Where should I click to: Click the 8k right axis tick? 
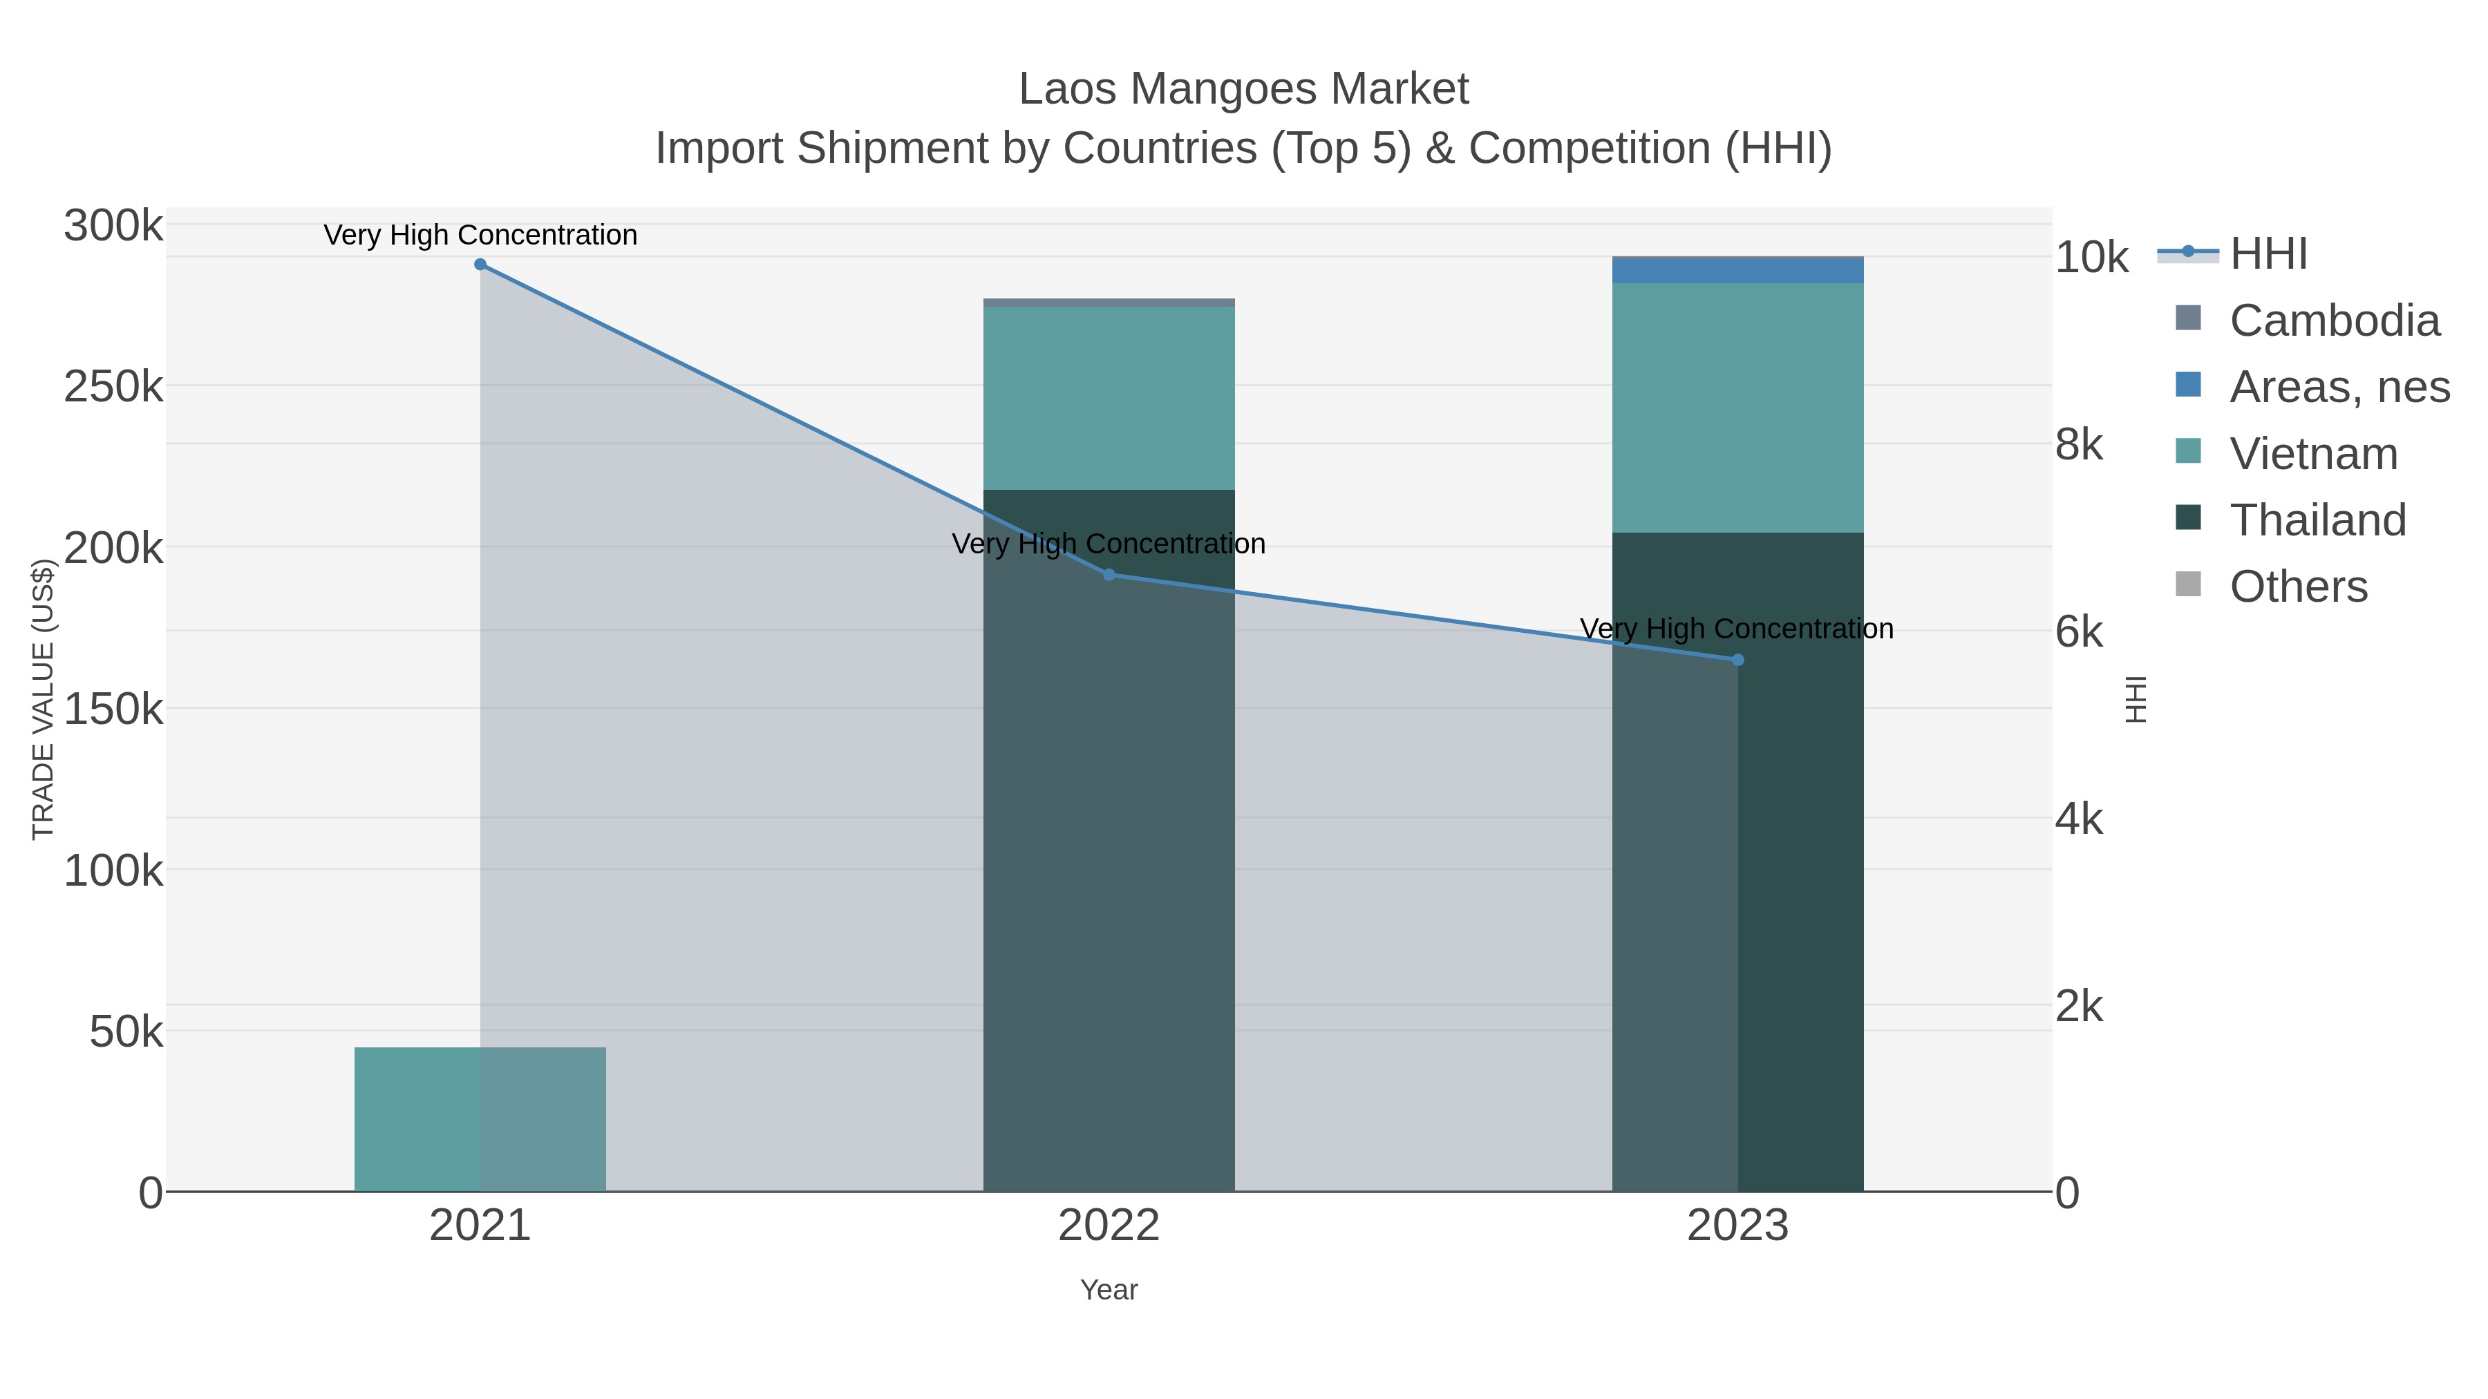2080,445
